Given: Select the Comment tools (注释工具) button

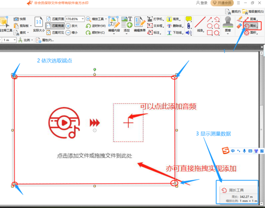Looking at the screenshot, I should pyautogui.click(x=6, y=24).
